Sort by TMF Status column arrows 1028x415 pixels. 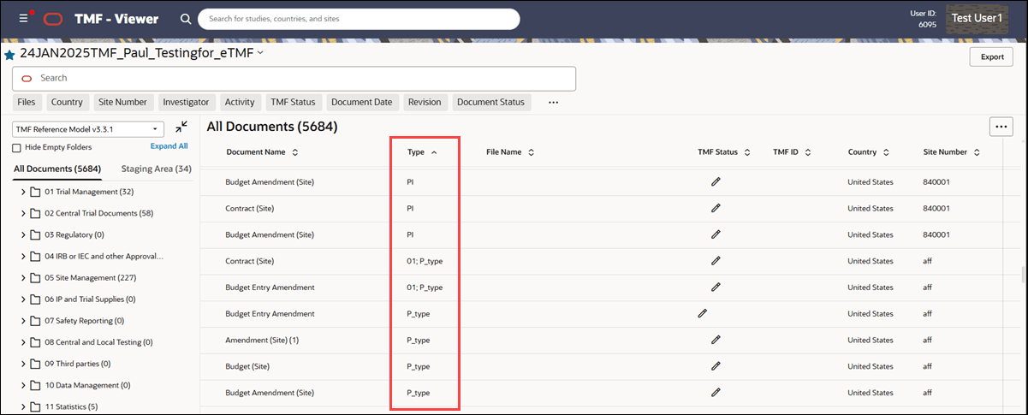(x=747, y=152)
